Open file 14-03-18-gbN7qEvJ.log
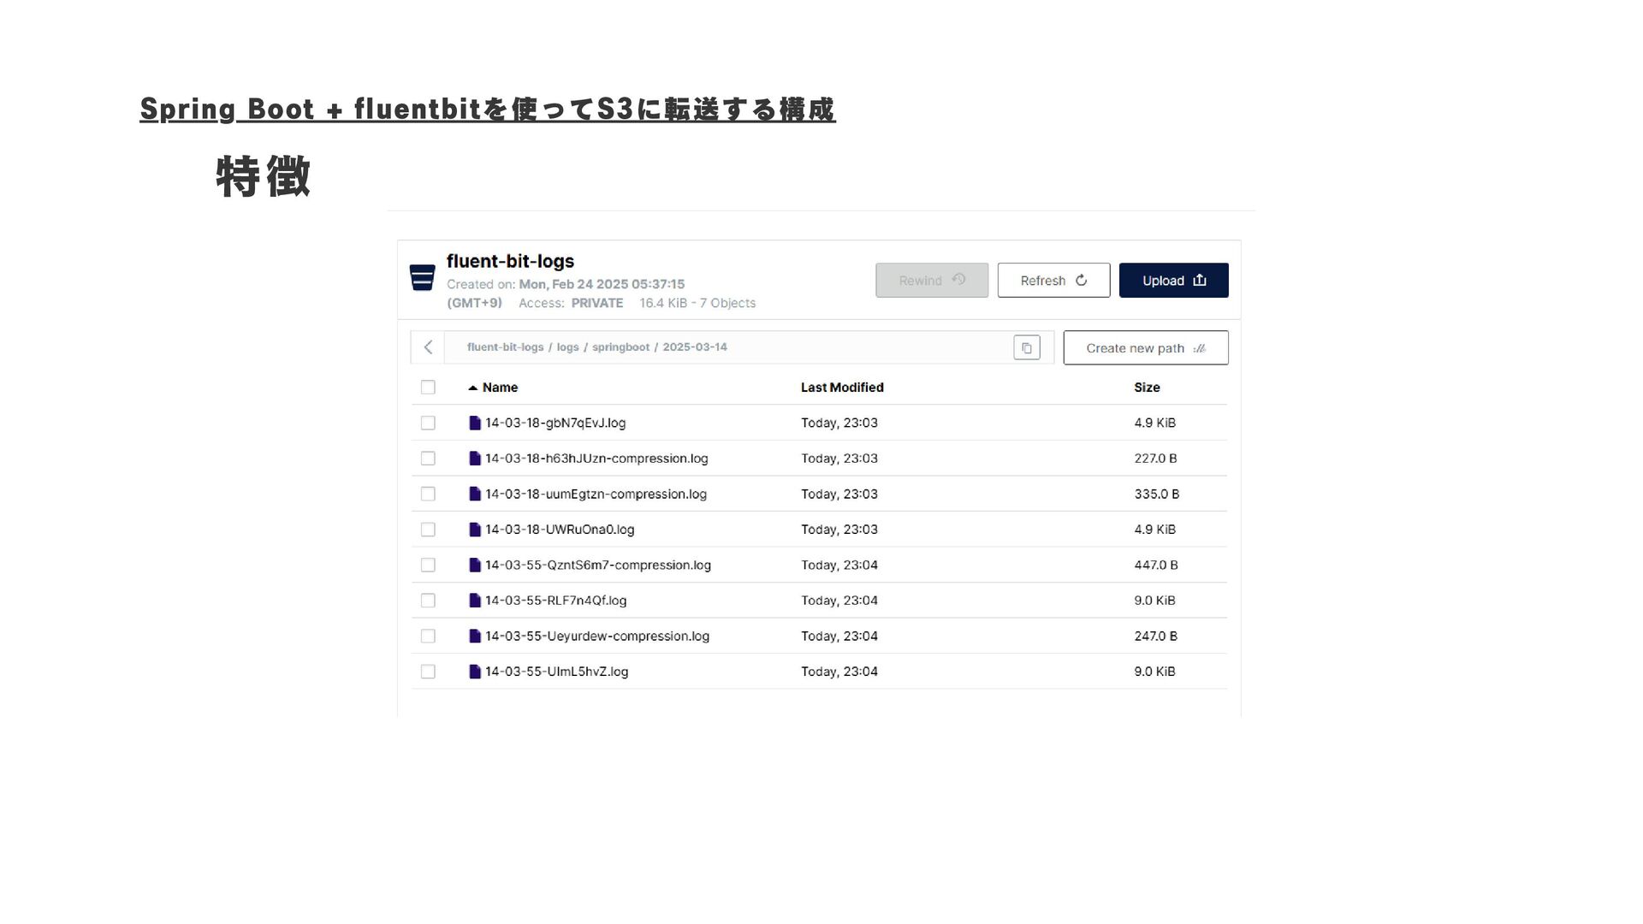 click(x=555, y=423)
